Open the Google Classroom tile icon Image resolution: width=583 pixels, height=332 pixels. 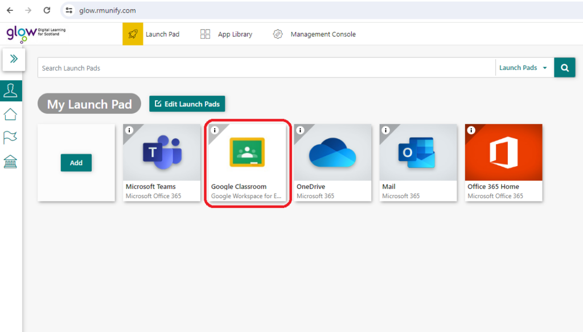click(x=247, y=152)
